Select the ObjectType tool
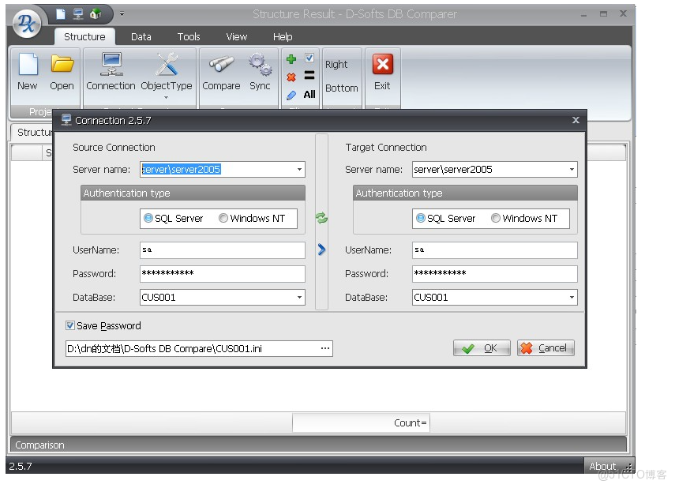This screenshot has width=675, height=488. click(167, 65)
